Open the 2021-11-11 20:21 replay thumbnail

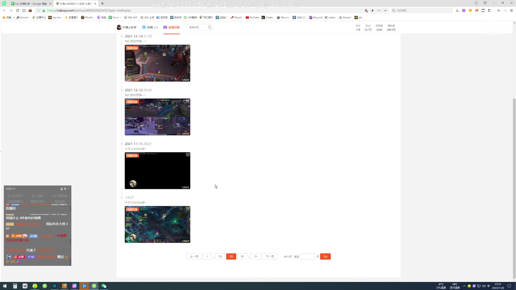[157, 171]
